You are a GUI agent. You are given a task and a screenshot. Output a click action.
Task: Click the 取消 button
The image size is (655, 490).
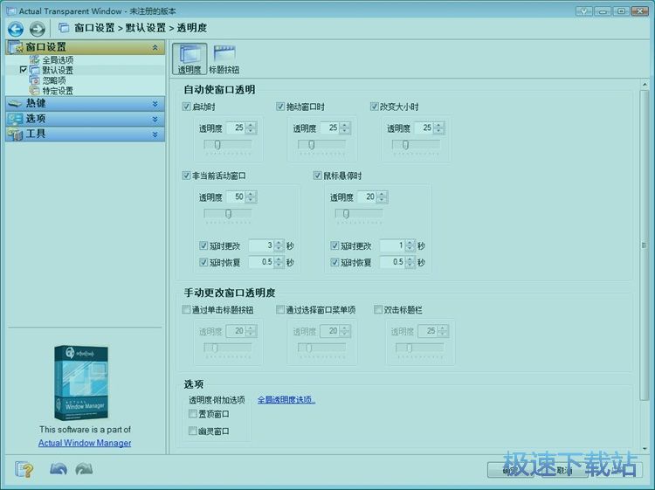click(564, 470)
